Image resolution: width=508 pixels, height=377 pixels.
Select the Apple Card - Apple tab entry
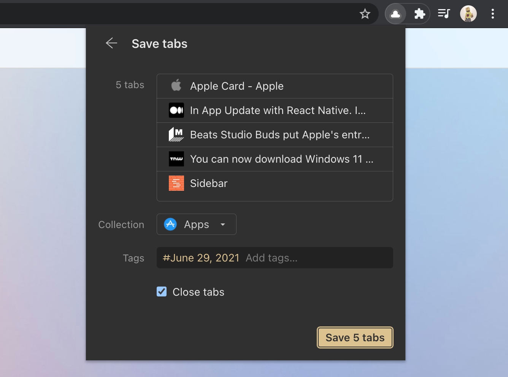[275, 86]
